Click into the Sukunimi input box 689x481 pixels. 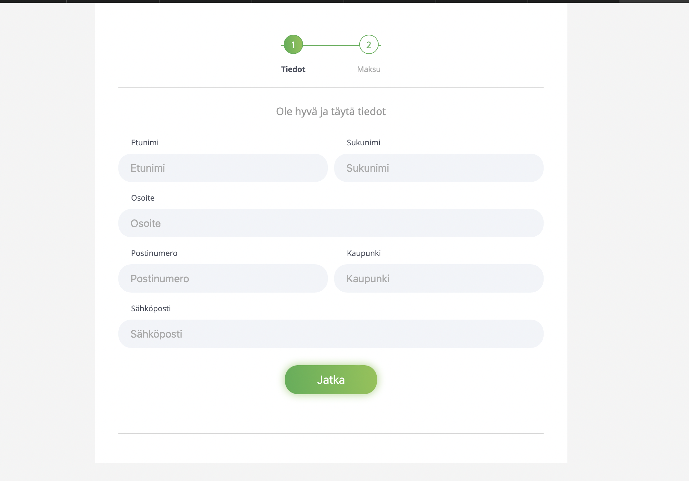coord(439,168)
